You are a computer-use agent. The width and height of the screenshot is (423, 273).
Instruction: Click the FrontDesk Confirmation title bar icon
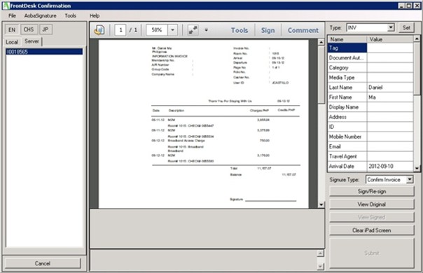click(x=6, y=6)
